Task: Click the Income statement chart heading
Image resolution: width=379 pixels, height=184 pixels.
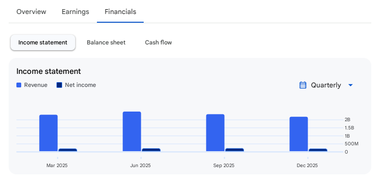Action: tap(49, 71)
